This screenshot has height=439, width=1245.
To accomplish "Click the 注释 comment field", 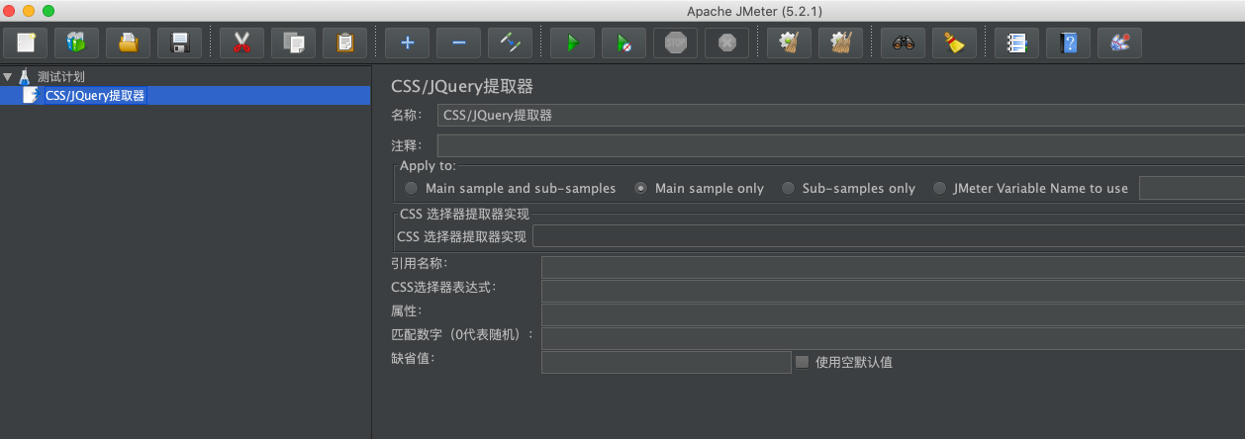I will 841,145.
